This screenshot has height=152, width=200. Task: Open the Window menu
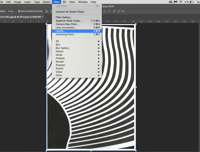coord(83,2)
